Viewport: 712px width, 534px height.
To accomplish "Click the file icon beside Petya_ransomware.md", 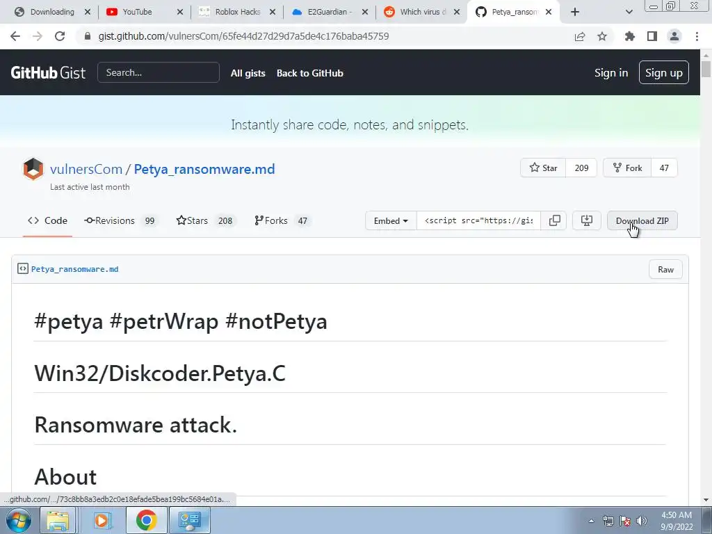I will coord(23,269).
